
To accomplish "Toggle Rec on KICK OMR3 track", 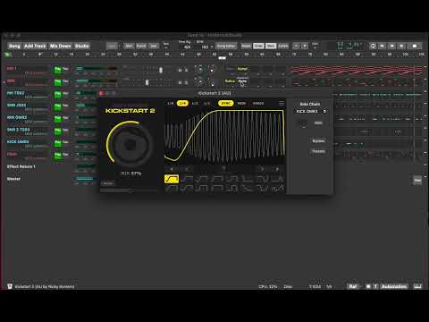I will click(65, 142).
